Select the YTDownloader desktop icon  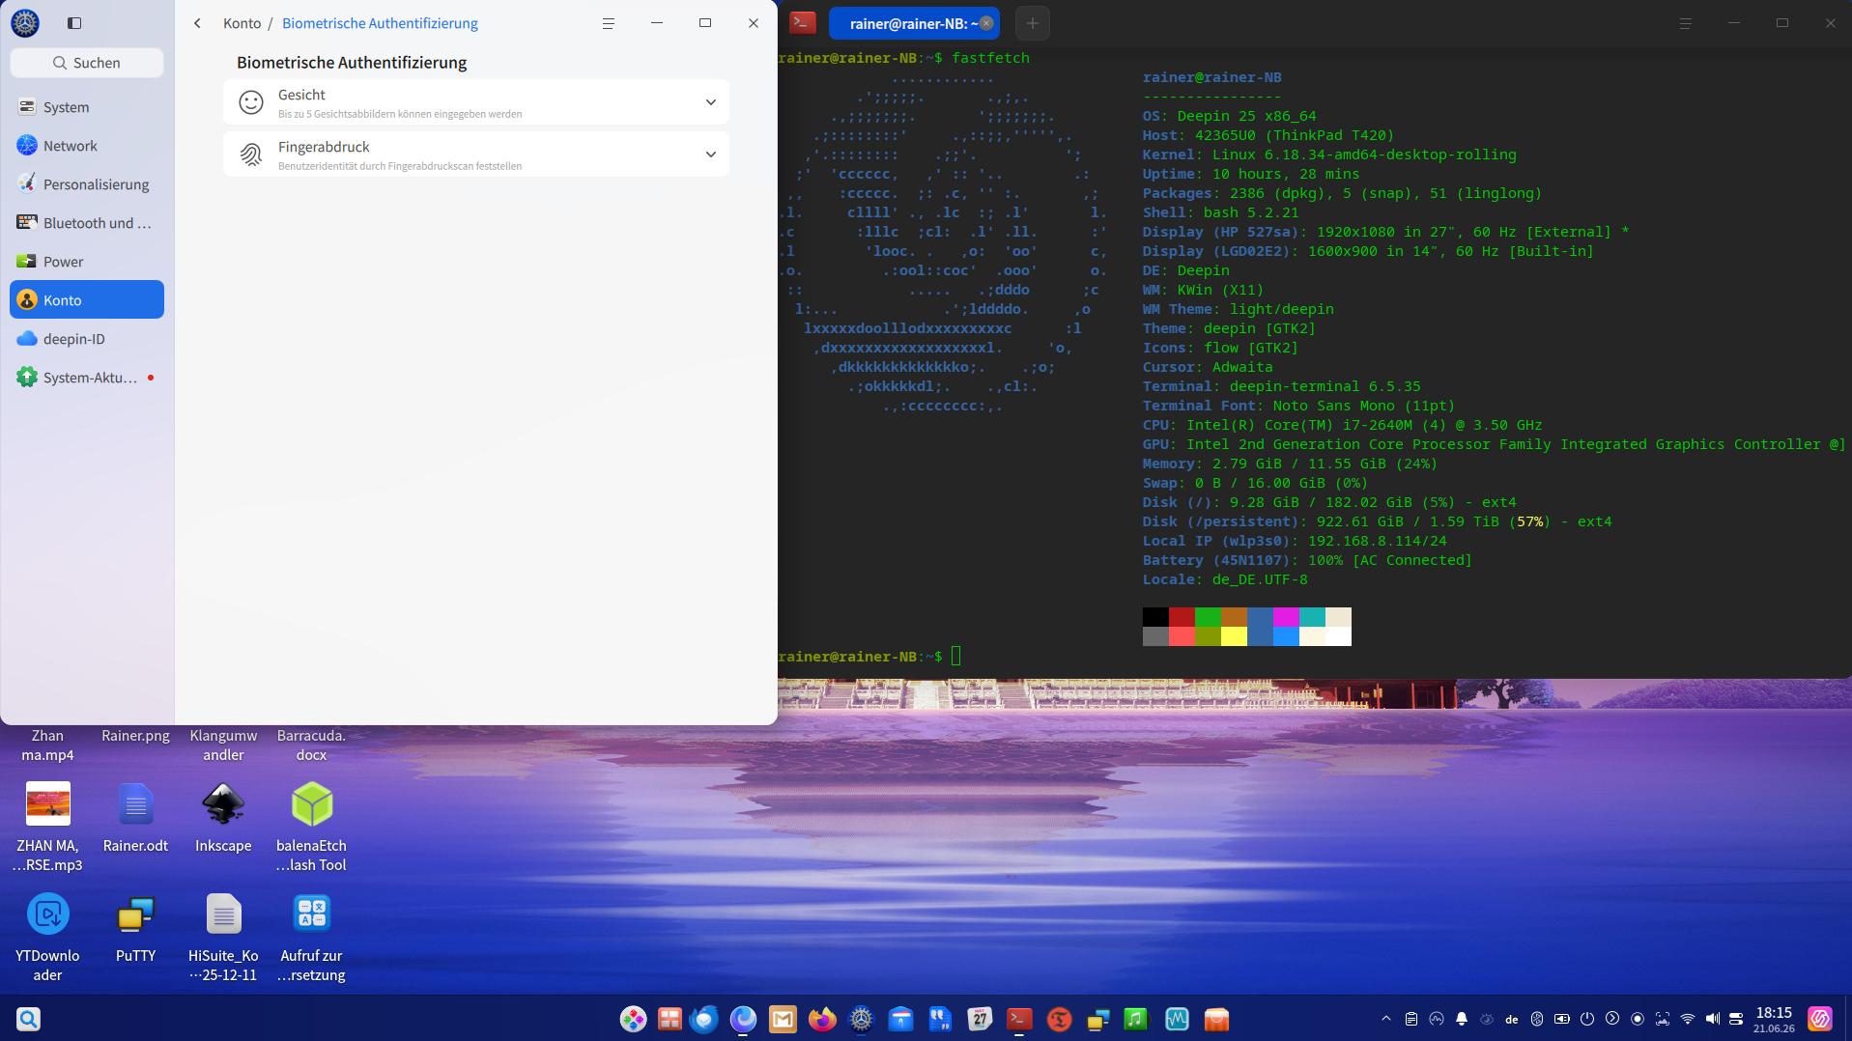tap(47, 939)
